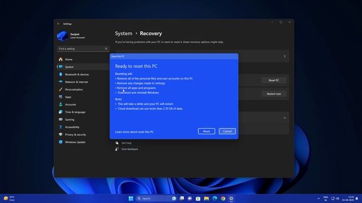362x203 pixels.
Task: Click the Reset PC button in Recovery
Action: pyautogui.click(x=274, y=80)
